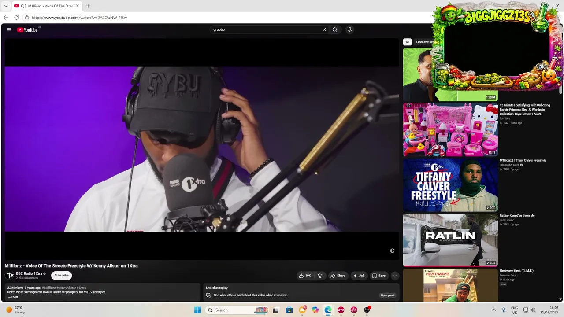Viewport: 564px width, 317px height.
Task: Like the video with thumbs up
Action: pos(305,276)
